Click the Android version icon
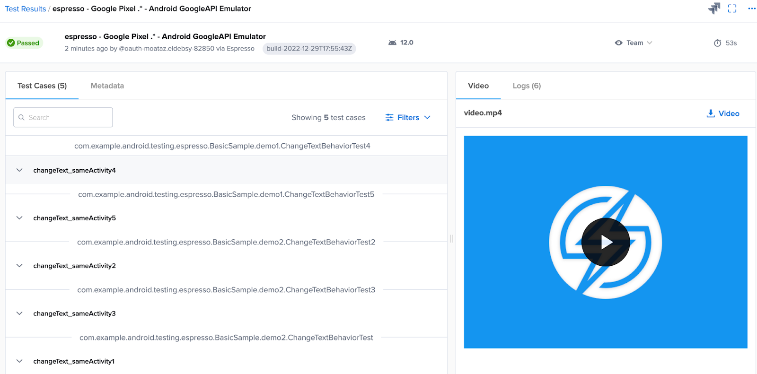The height and width of the screenshot is (374, 757). (392, 43)
